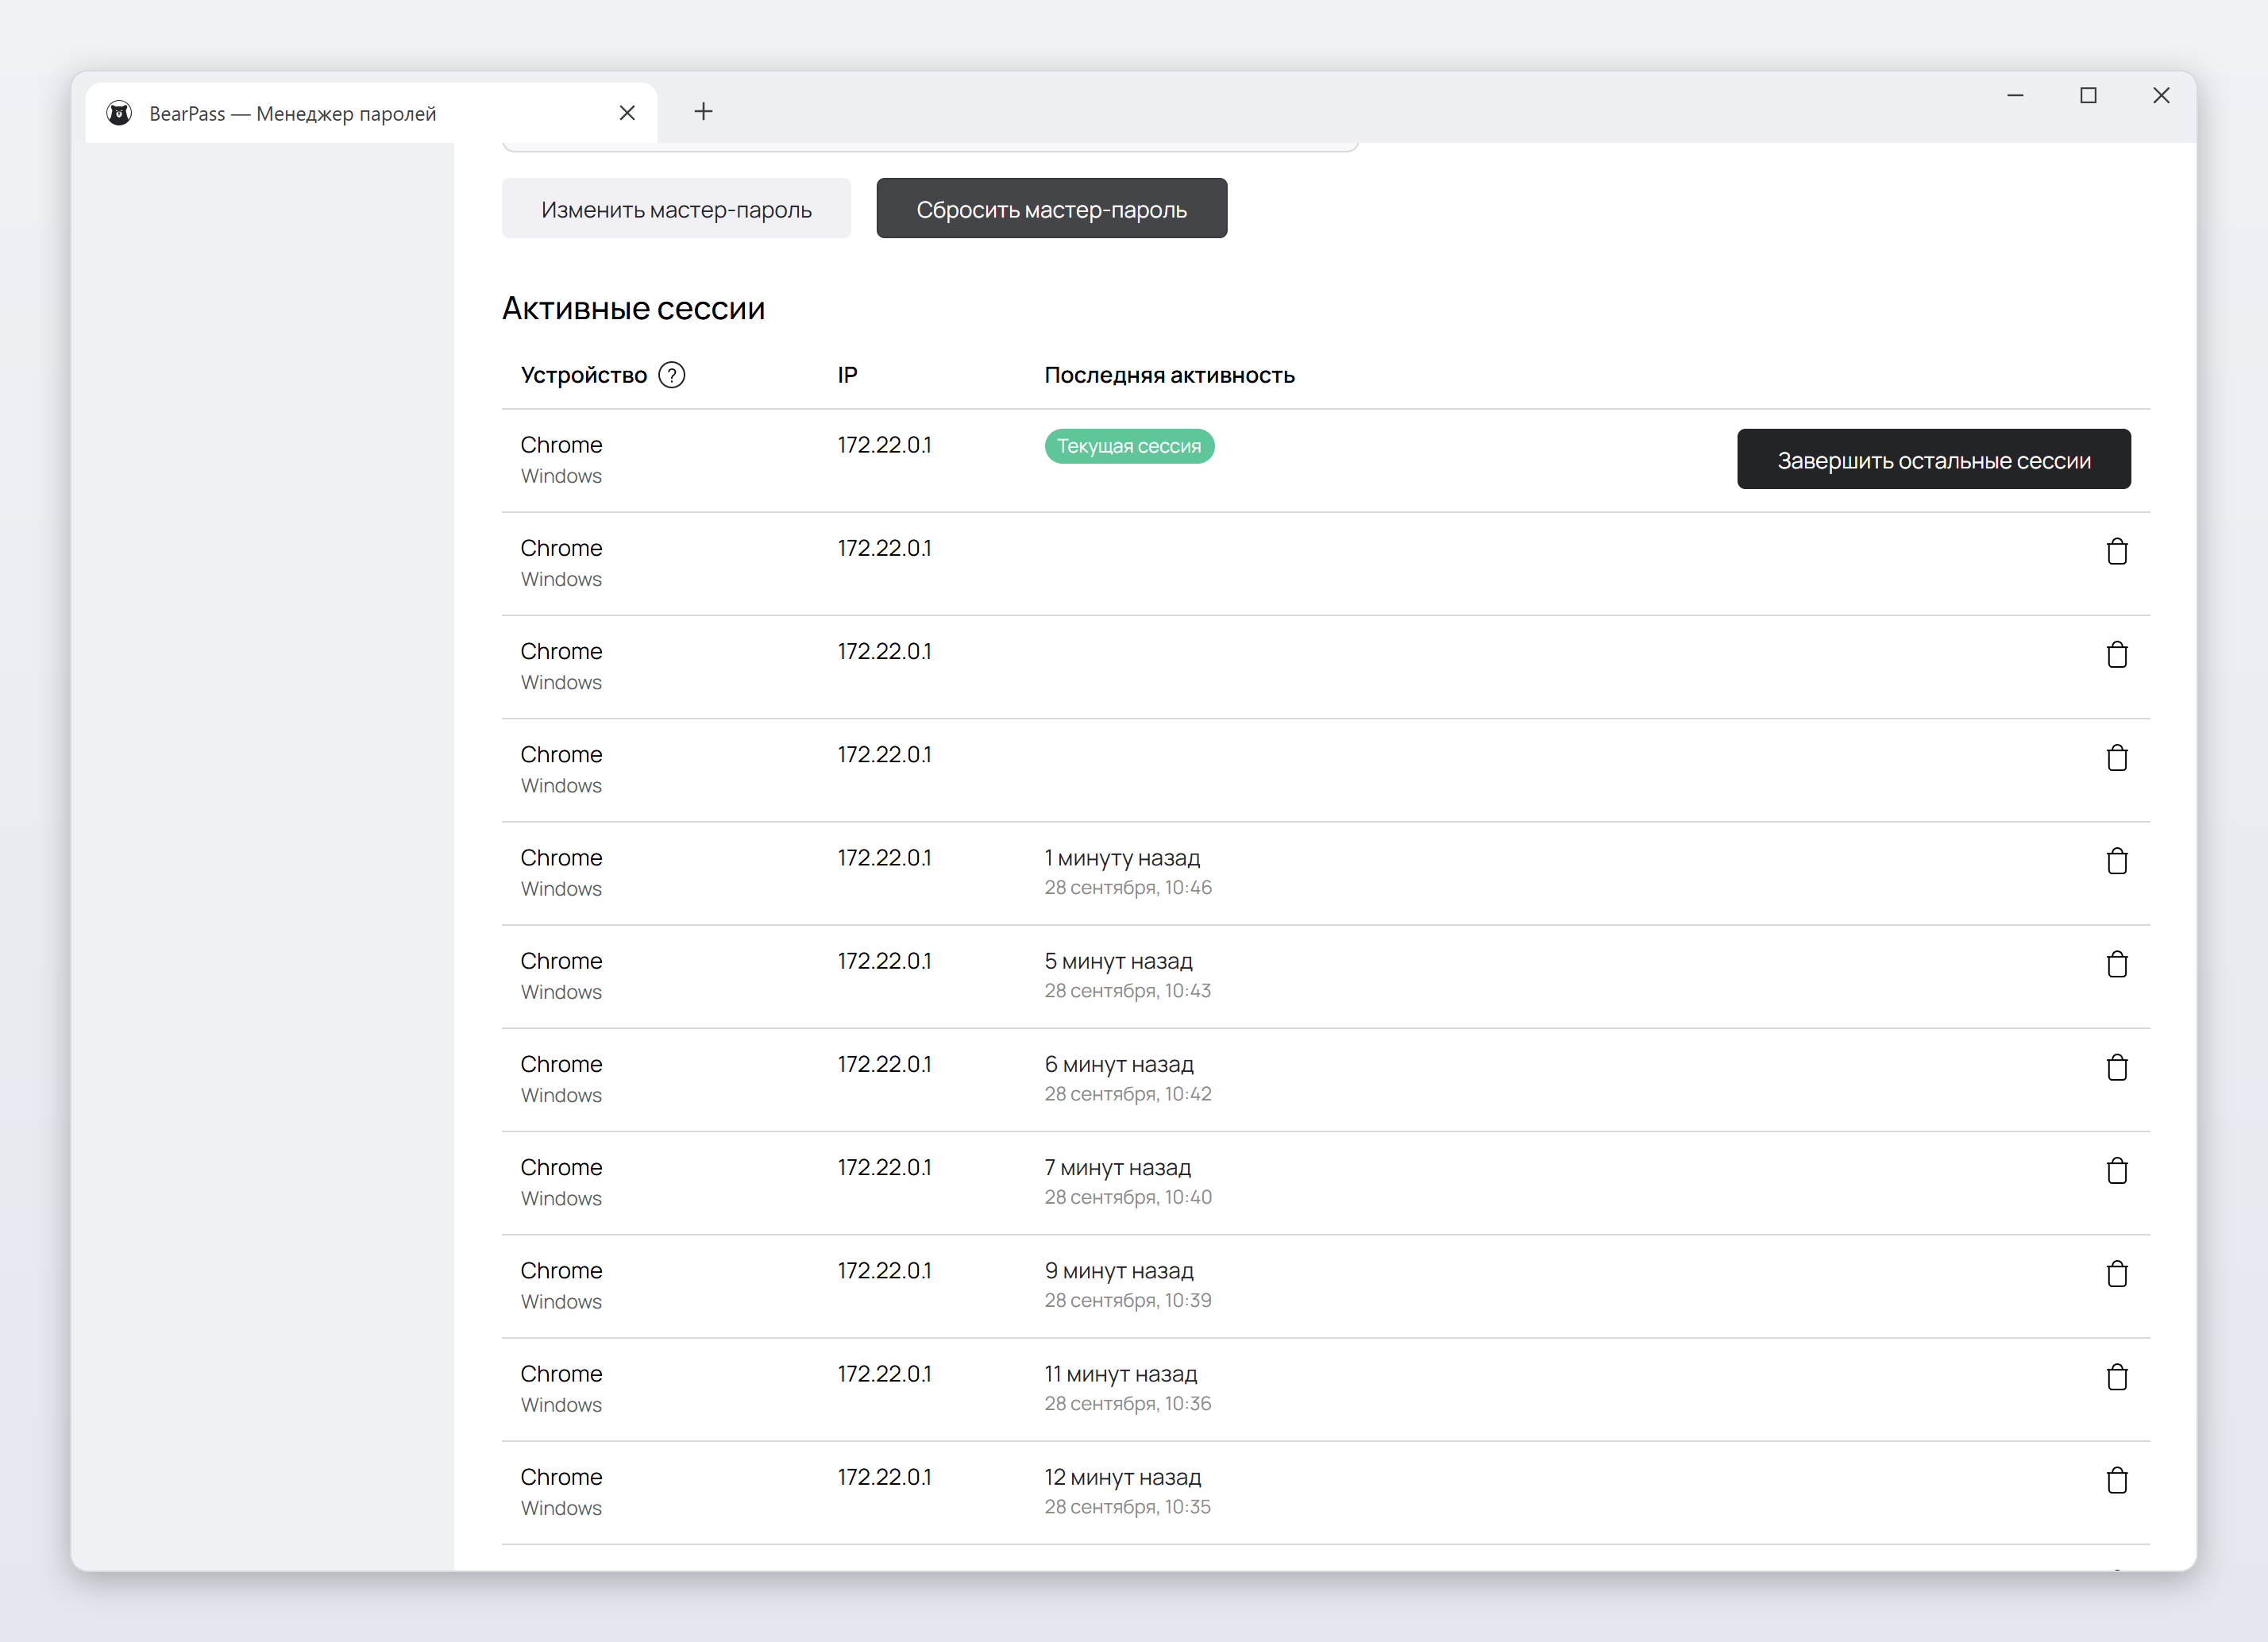Click the timestamp 28 сентября, 10:40

1128,1197
